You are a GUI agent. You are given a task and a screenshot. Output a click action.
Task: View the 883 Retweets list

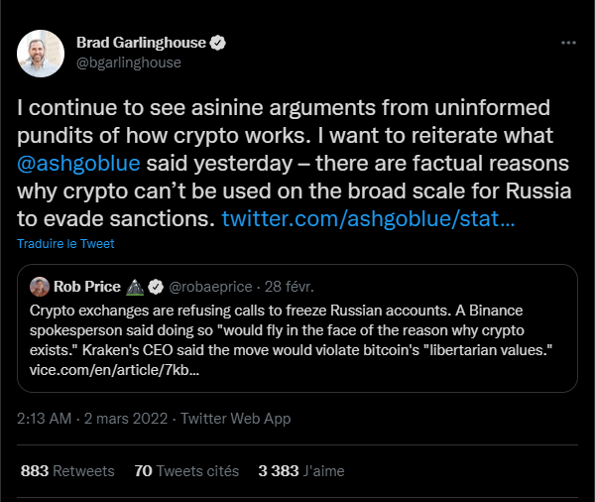coord(67,471)
